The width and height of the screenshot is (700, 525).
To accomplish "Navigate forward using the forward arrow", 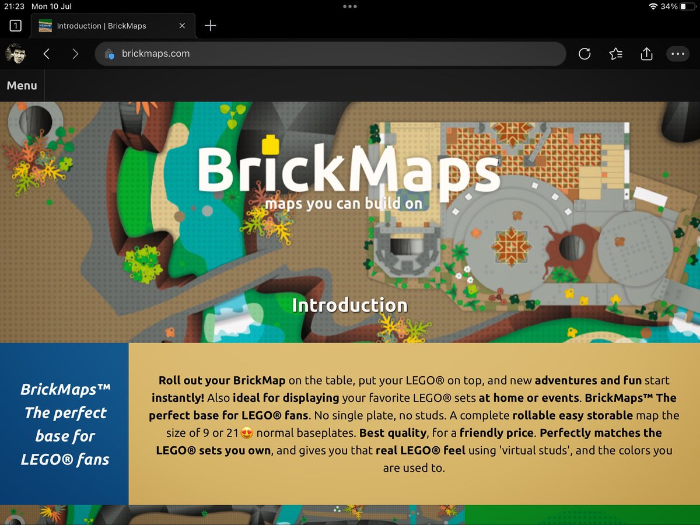I will coord(75,54).
